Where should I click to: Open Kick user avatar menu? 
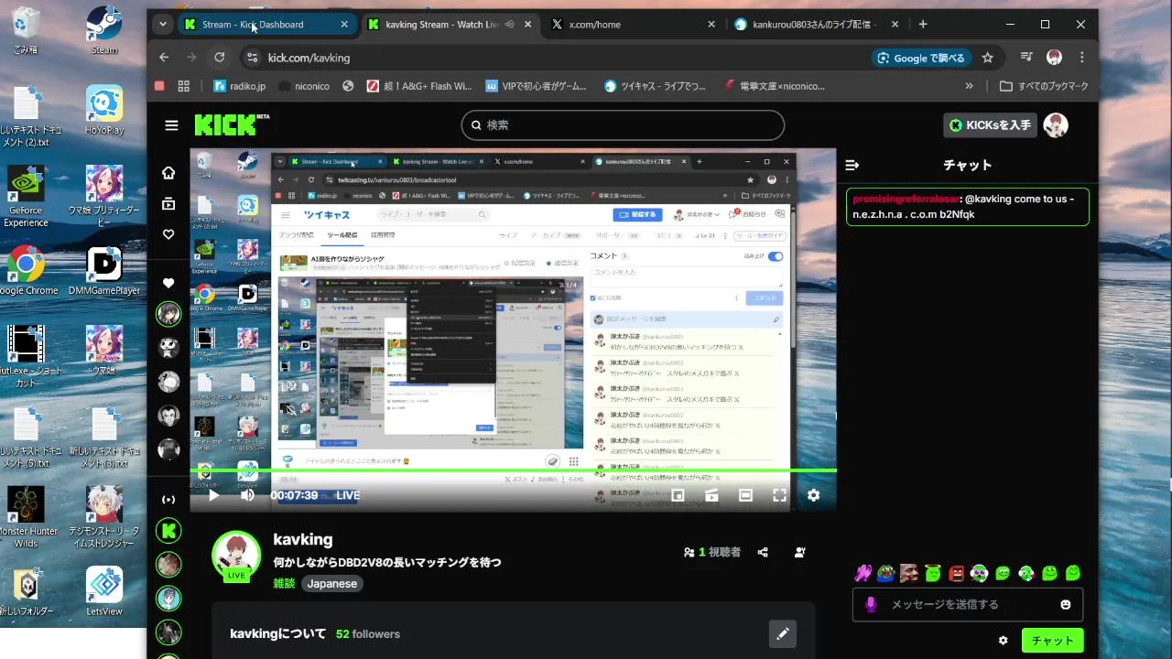point(1056,125)
